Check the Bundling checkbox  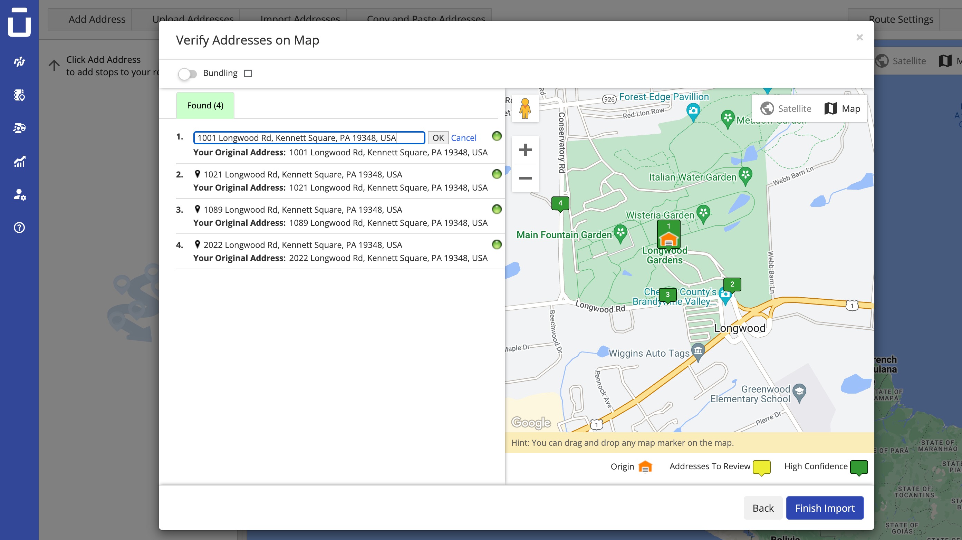pyautogui.click(x=248, y=73)
